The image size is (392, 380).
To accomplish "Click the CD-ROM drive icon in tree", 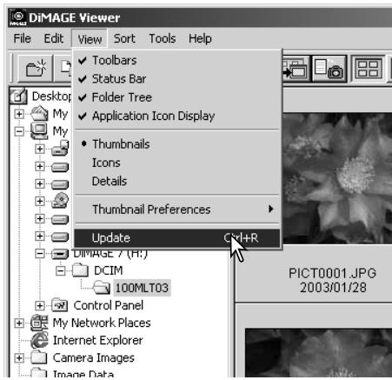I will pyautogui.click(x=60, y=201).
